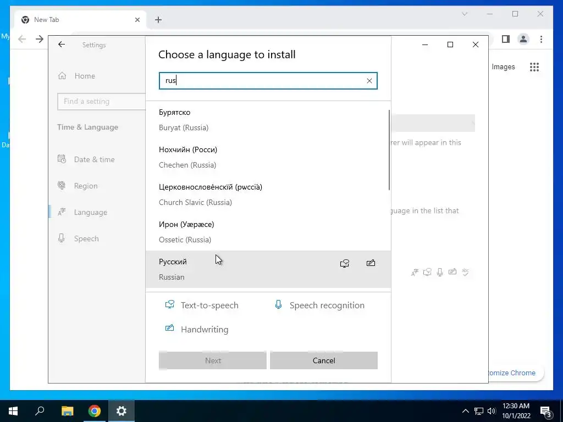Open the Chrome profile avatar
563x422 pixels.
point(523,39)
